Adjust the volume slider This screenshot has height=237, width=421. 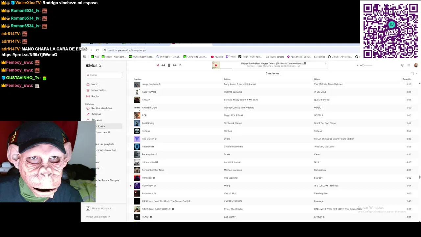coord(366,65)
